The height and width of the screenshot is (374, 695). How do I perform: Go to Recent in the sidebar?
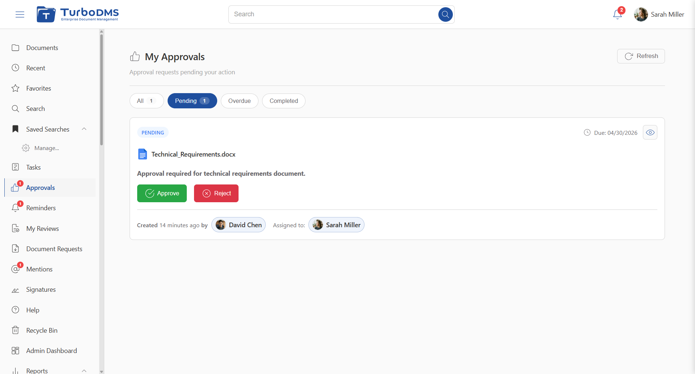[50, 68]
